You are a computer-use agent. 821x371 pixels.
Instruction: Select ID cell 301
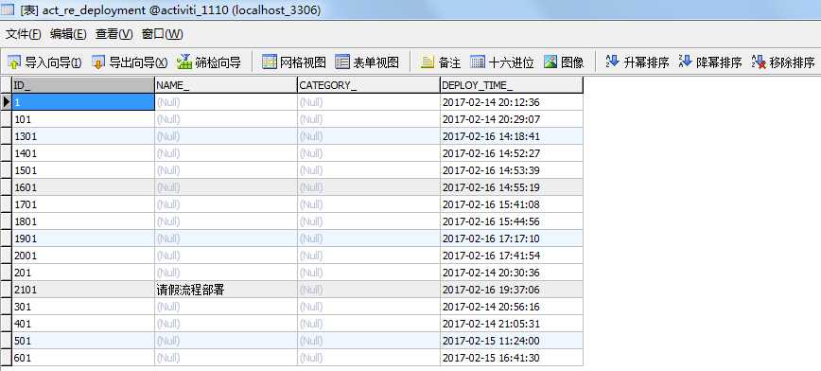coord(82,307)
